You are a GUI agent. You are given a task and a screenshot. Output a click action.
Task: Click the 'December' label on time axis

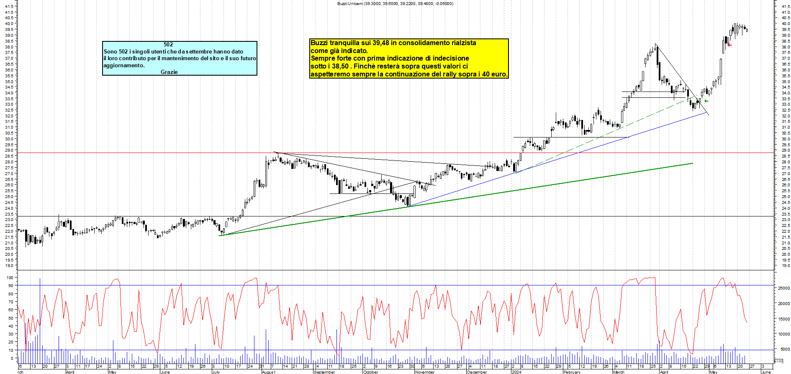point(477,372)
